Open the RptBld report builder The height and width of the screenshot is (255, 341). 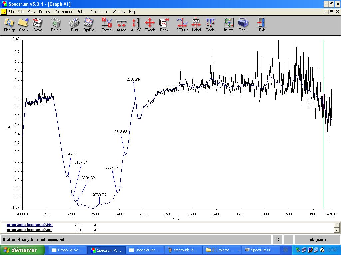point(89,25)
